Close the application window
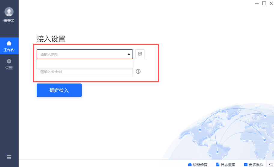 pos(271,3)
